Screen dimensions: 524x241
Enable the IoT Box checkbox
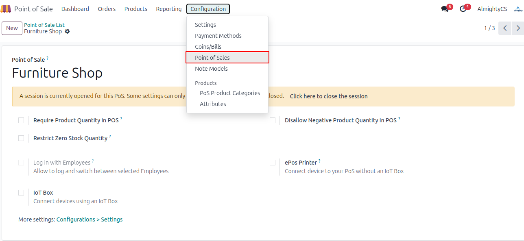click(21, 193)
